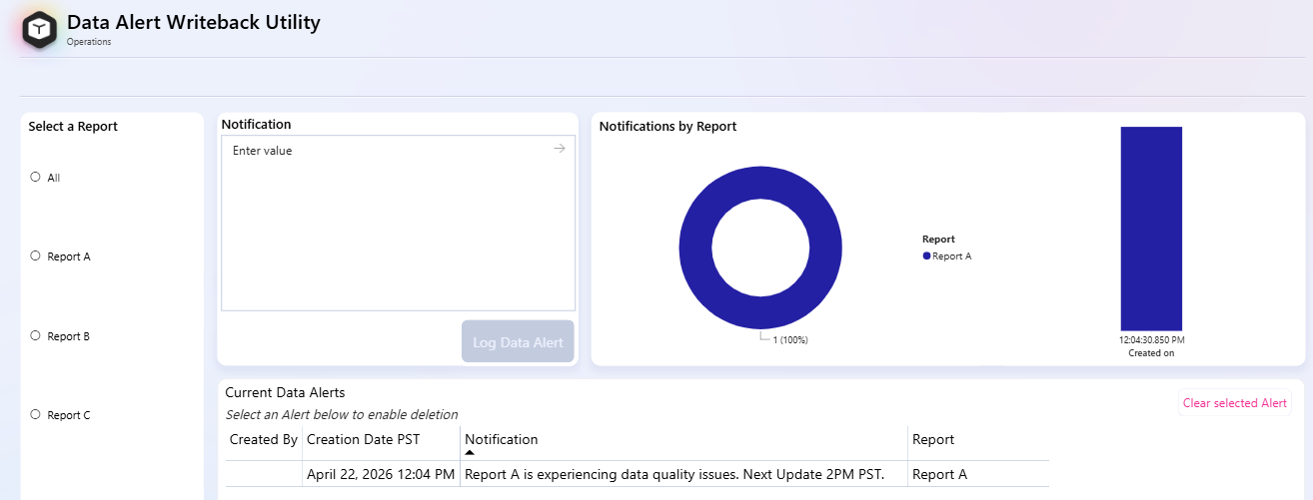Viewport: 1313px width, 500px height.
Task: Click the Data Alert Writeback Utility title
Action: (194, 22)
